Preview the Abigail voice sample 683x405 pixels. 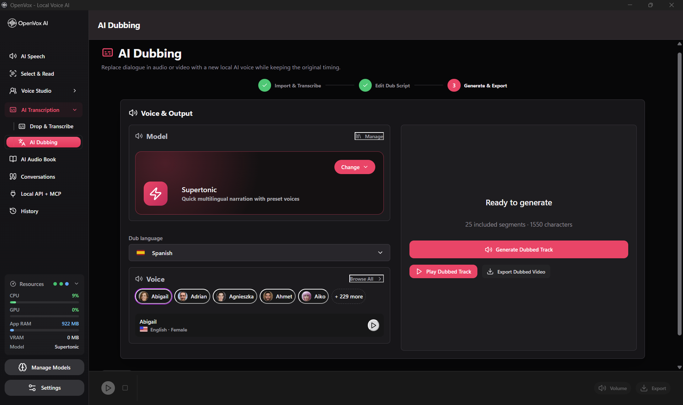[373, 325]
